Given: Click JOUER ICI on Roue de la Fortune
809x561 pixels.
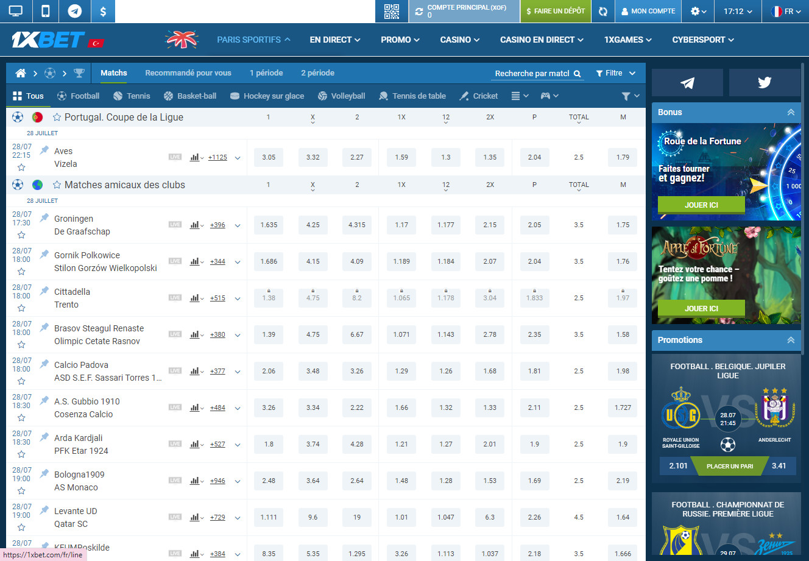Looking at the screenshot, I should click(x=701, y=205).
